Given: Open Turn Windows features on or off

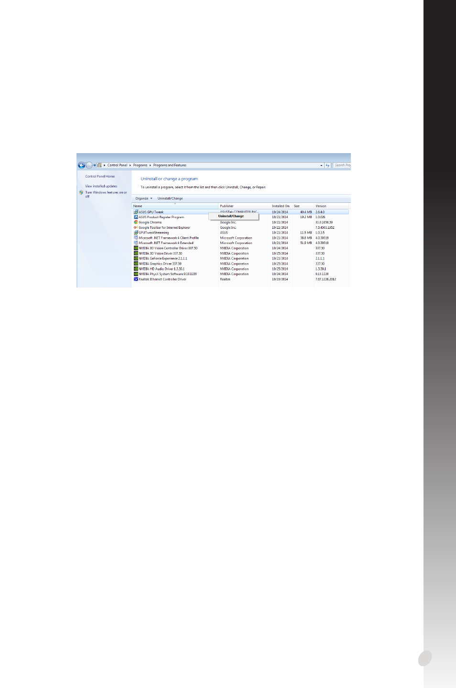Looking at the screenshot, I should pos(106,194).
